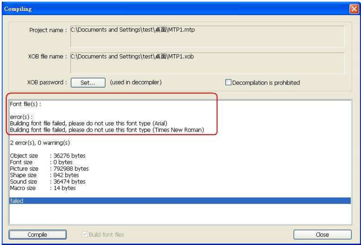
Task: Click the 'Sound size : 36474 bytes' line
Action: (48, 181)
